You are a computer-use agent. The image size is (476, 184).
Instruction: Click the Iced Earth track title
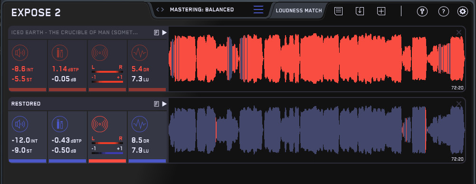75,32
